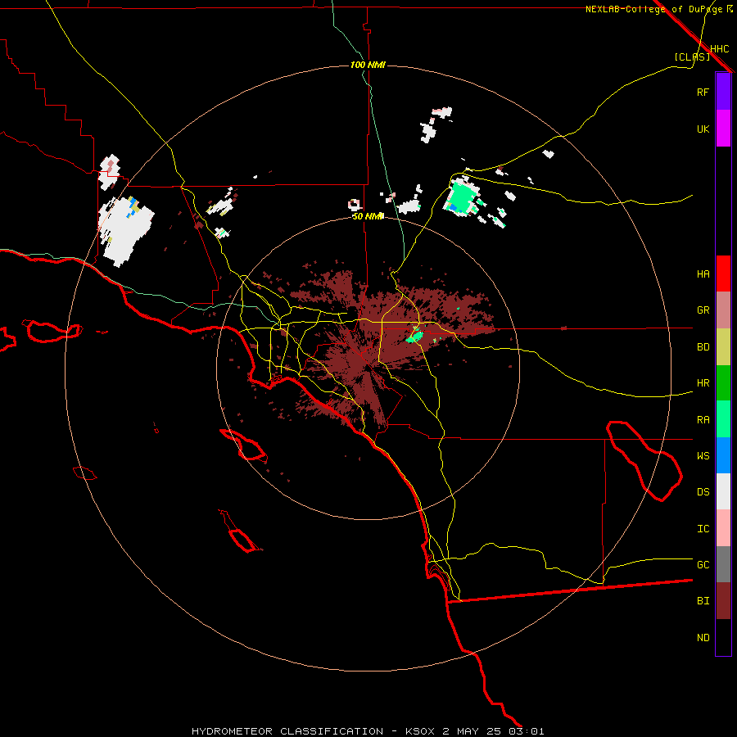Click the BD legend label
Image resolution: width=737 pixels, height=737 pixels.
pos(703,347)
